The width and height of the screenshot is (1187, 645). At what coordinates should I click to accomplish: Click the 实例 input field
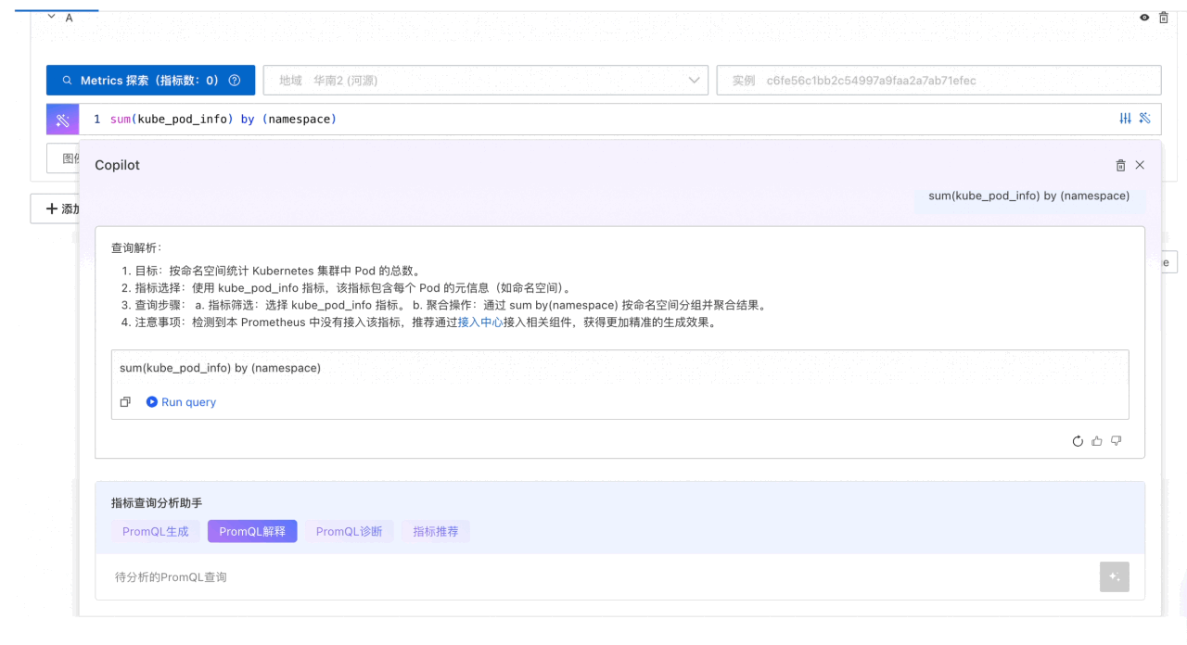click(938, 81)
